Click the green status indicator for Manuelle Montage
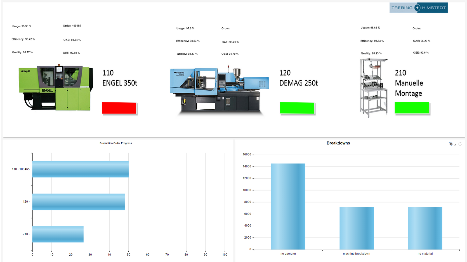This screenshot has width=467, height=262. pyautogui.click(x=412, y=108)
